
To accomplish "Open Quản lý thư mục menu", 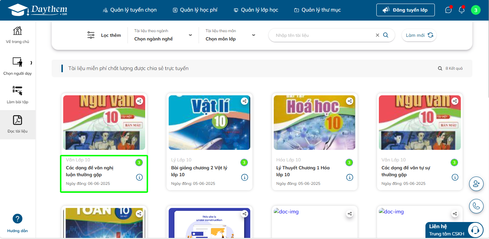I will click(317, 10).
